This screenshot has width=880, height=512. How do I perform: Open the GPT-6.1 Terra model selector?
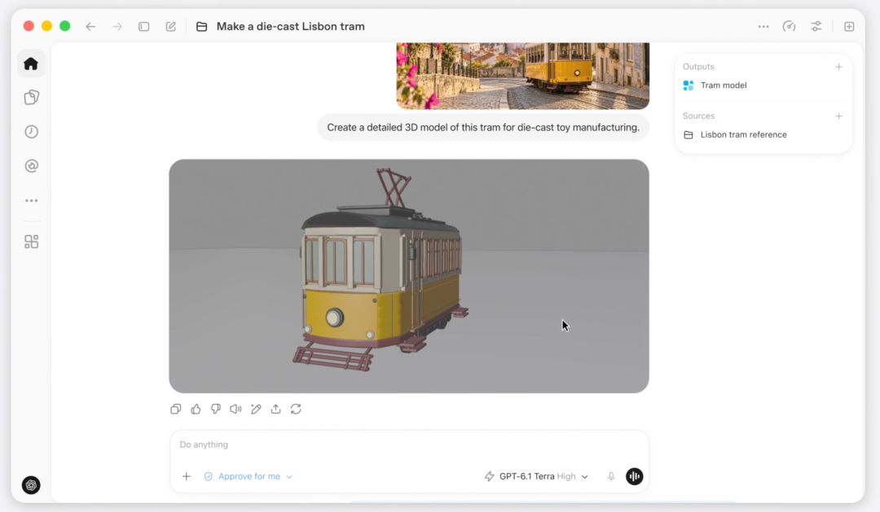pos(536,476)
